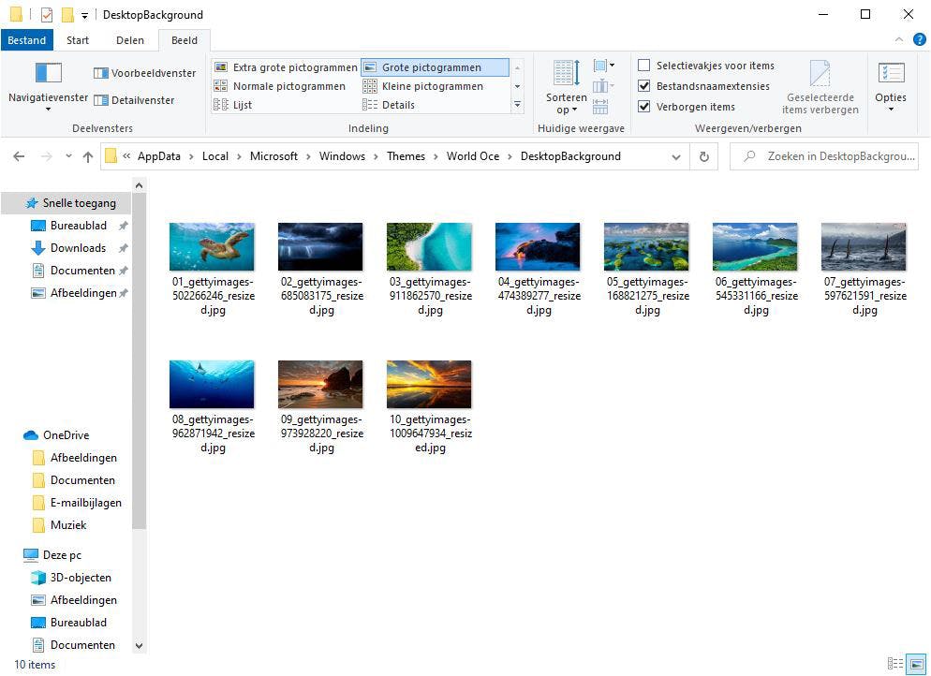Choose Extra grote pictogrammen layout
The width and height of the screenshot is (931, 676).
286,67
